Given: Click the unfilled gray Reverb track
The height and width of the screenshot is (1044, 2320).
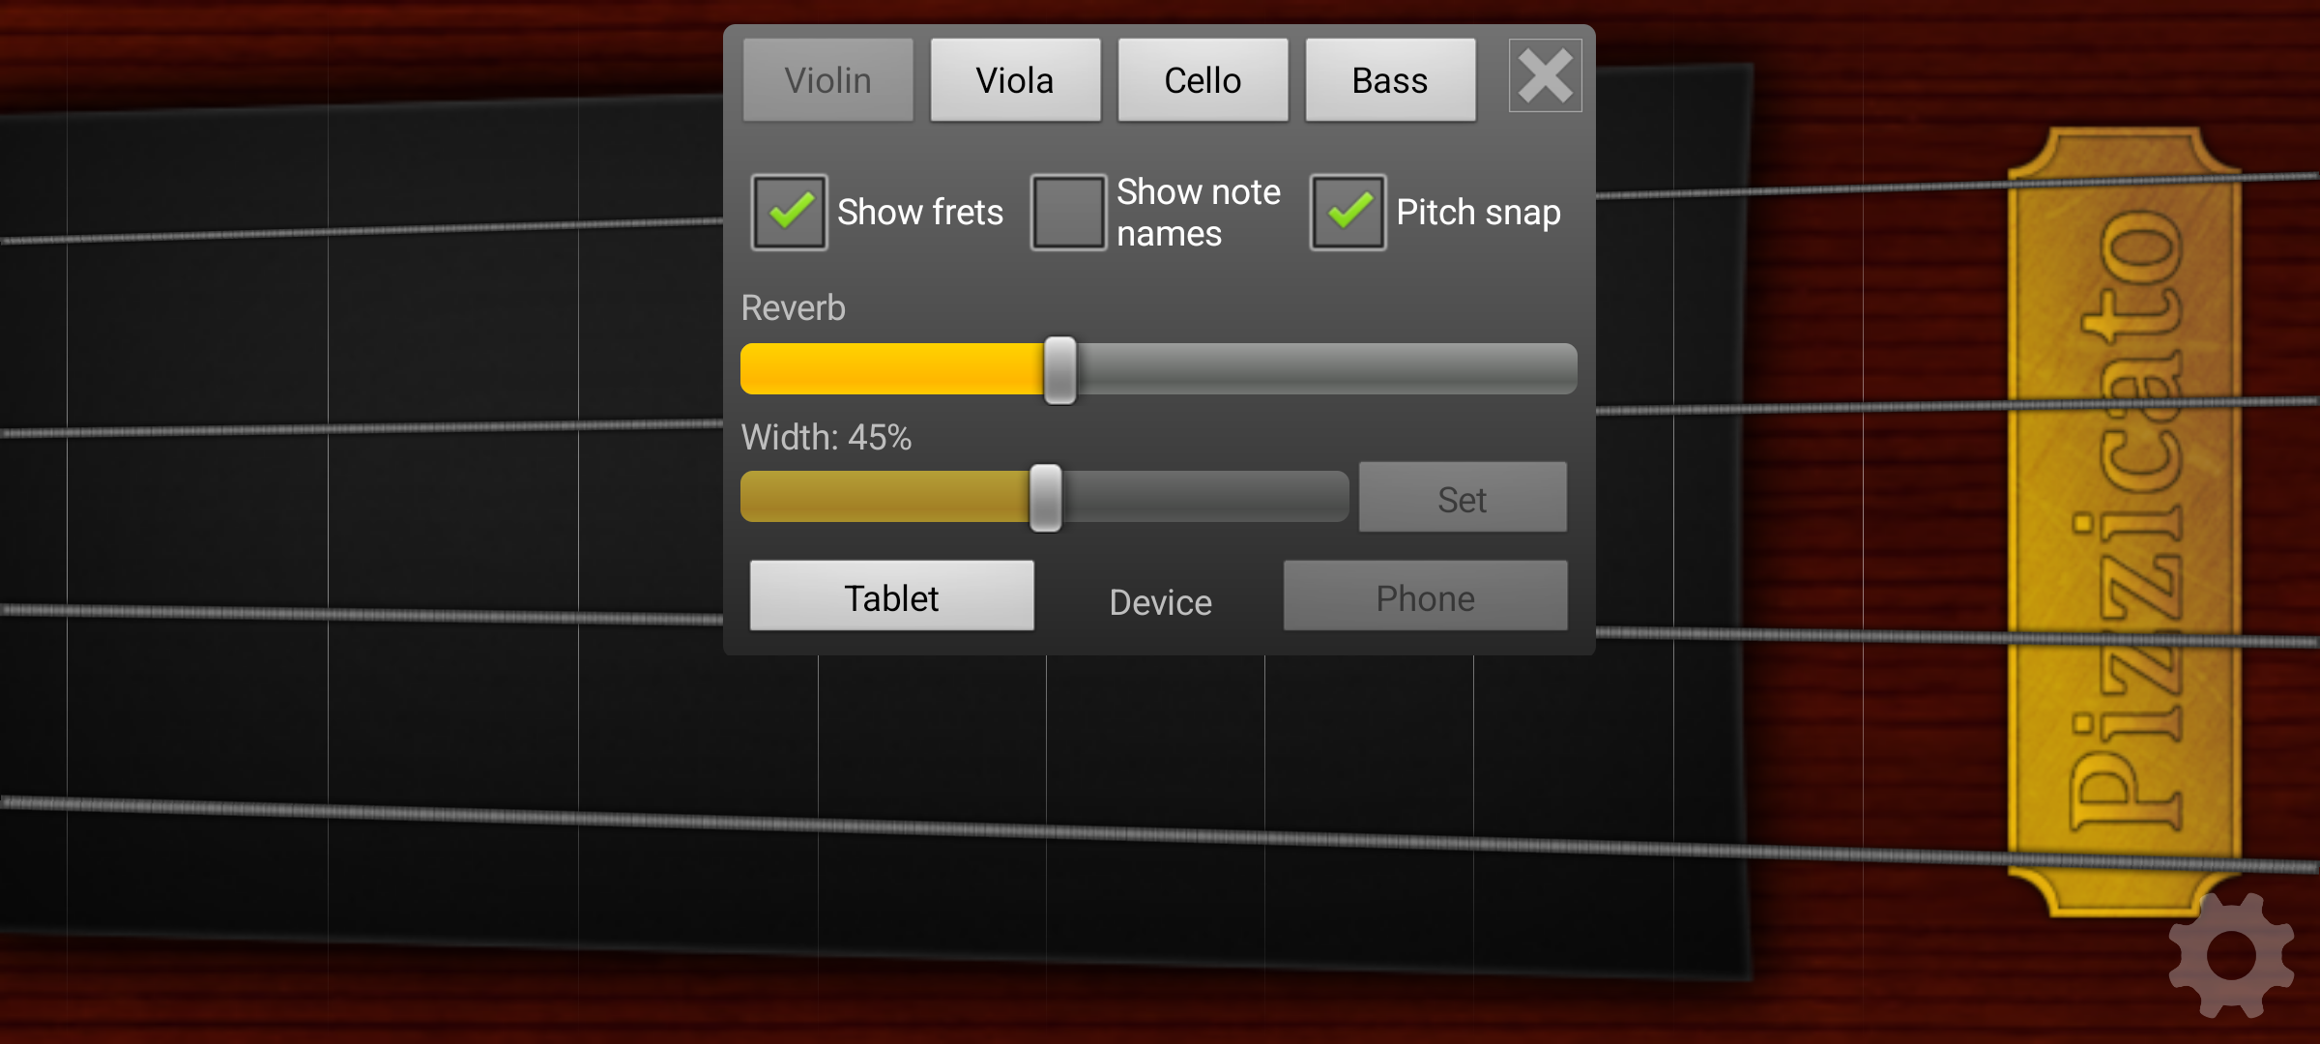Looking at the screenshot, I should [1324, 369].
